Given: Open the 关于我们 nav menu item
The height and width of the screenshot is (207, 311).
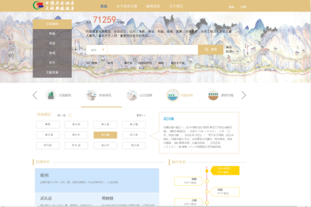Looking at the screenshot, I should [x=176, y=6].
